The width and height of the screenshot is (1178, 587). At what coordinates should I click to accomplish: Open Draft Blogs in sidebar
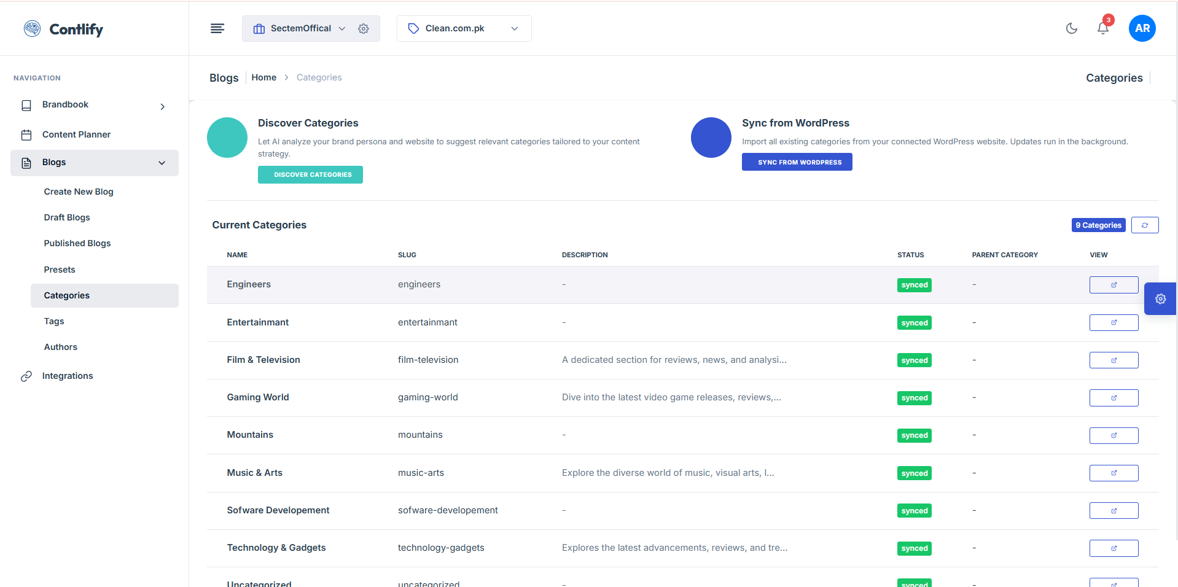67,217
